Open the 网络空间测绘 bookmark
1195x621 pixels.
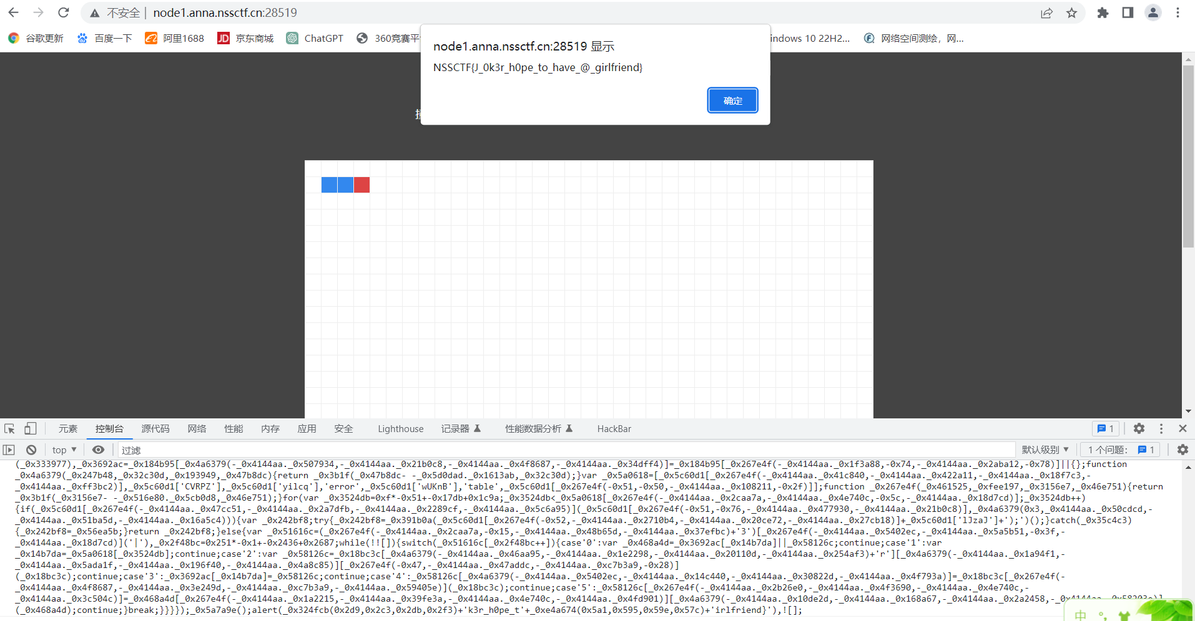pos(914,39)
